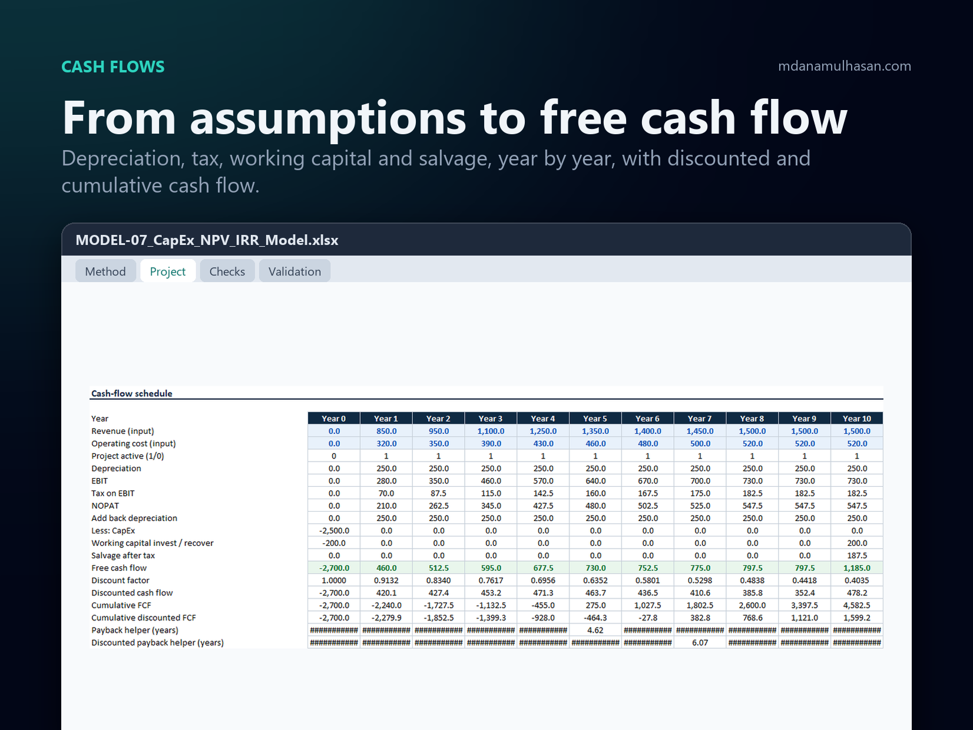
Task: Click the Year 0 column header
Action: coord(334,419)
